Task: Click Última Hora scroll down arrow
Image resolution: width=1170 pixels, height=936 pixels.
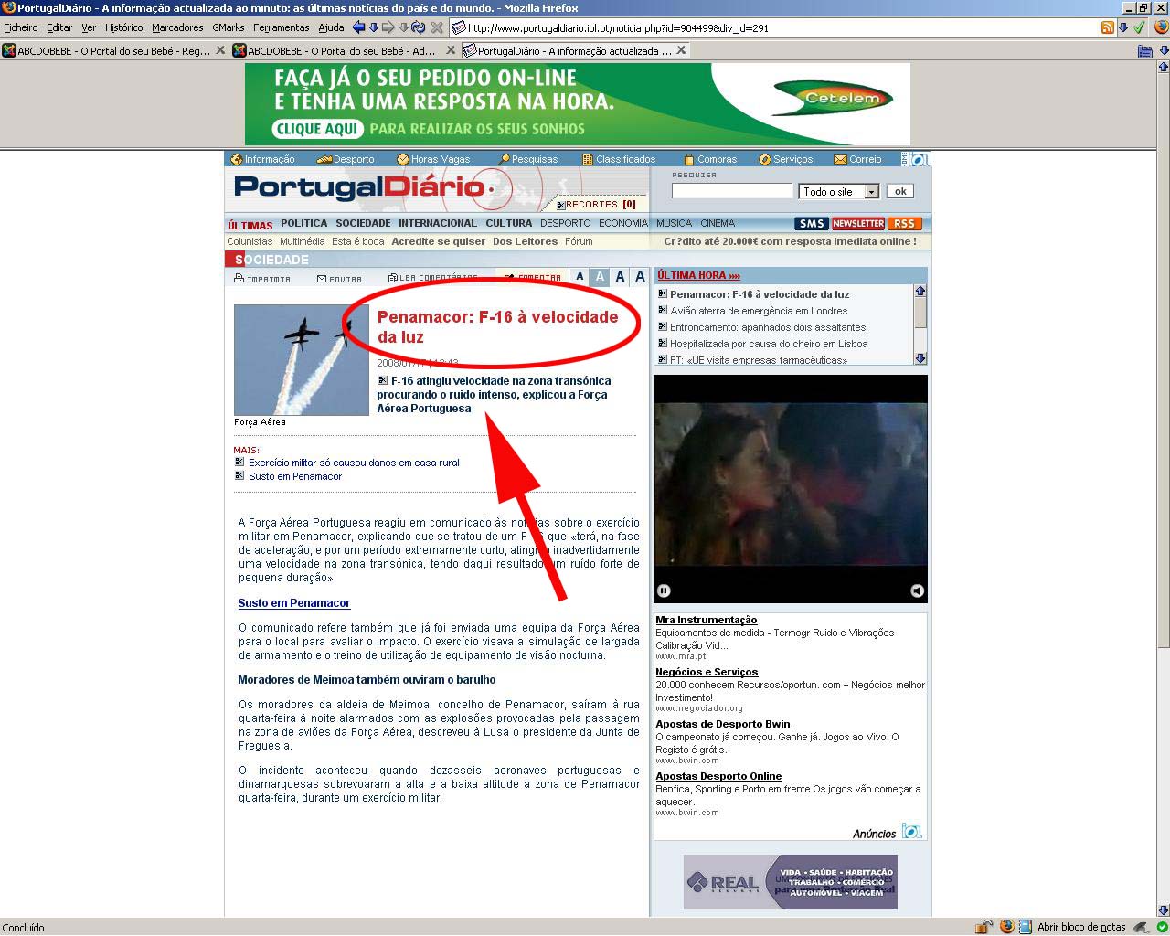Action: pyautogui.click(x=920, y=358)
